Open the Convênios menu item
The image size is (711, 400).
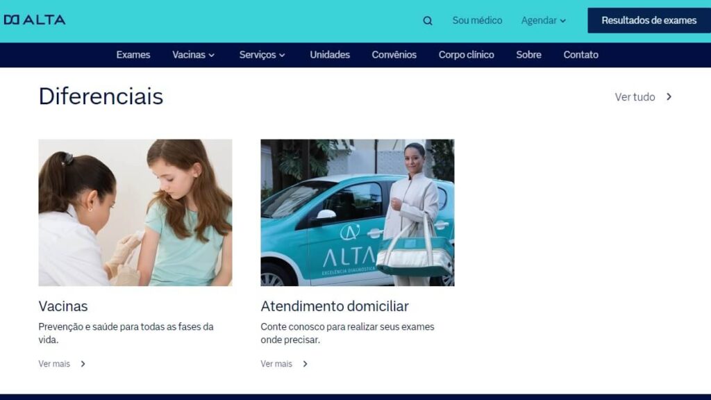point(394,54)
